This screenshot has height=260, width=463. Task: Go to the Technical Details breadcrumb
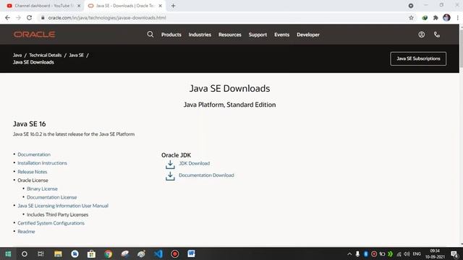(45, 55)
